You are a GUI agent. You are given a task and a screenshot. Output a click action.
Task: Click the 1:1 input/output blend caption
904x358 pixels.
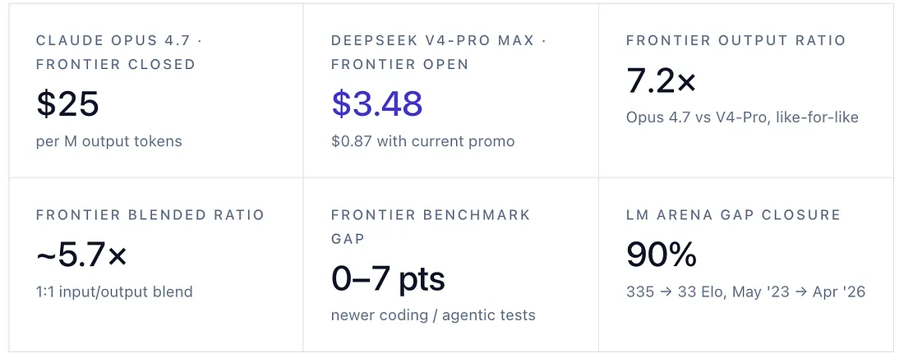point(114,291)
